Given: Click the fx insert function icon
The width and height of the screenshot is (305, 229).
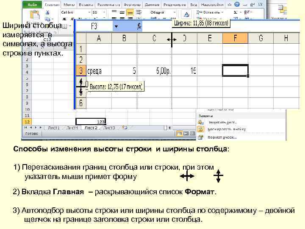Looking at the screenshot, I should tap(139, 26).
